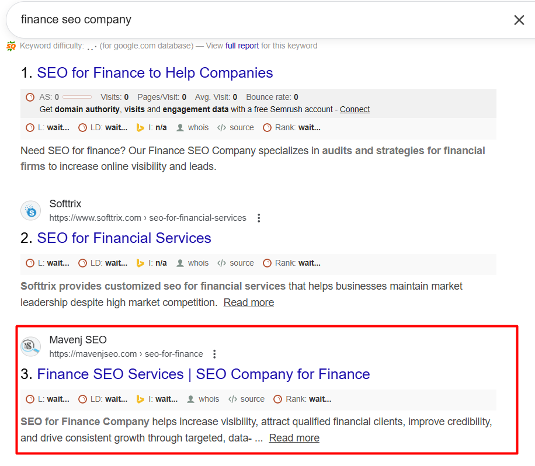Screen dimensions: 535x466
Task: Open the keyword difficulty full report link
Action: click(242, 46)
